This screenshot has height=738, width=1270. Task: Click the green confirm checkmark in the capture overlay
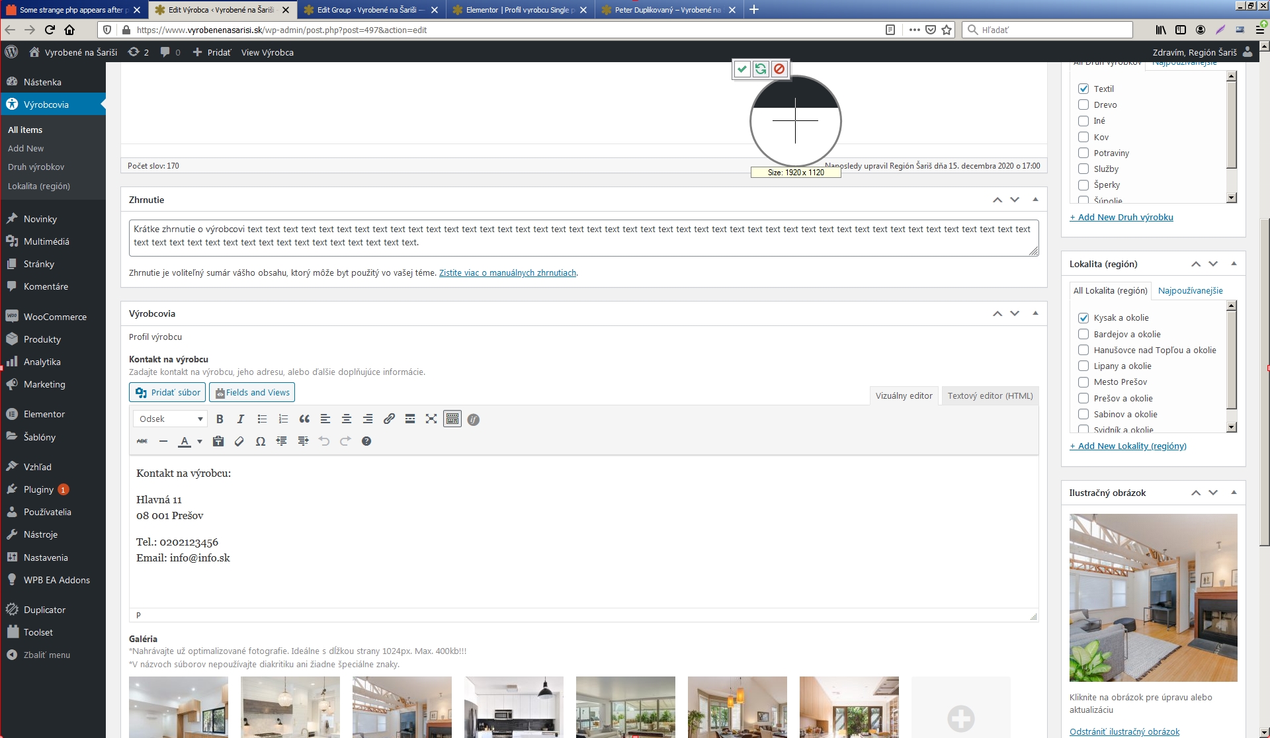(742, 69)
